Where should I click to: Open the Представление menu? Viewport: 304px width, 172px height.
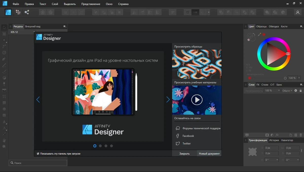click(91, 4)
